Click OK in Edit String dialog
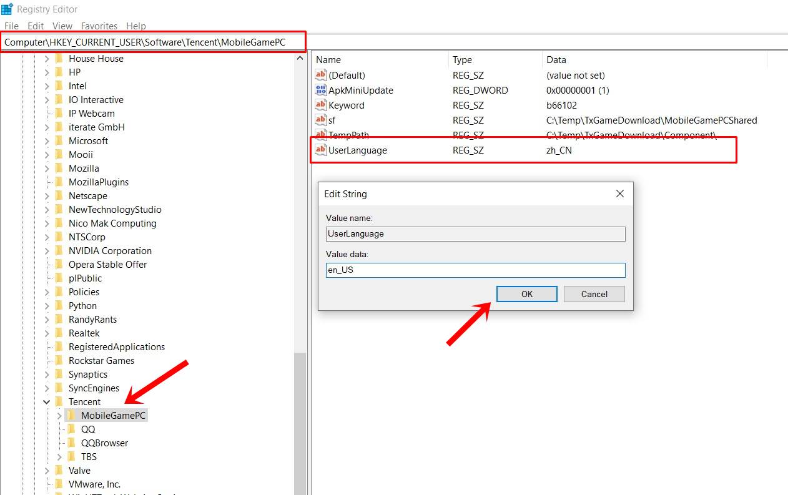The image size is (788, 495). click(x=526, y=294)
